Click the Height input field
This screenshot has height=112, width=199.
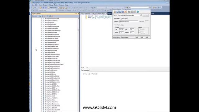click(x=132, y=33)
